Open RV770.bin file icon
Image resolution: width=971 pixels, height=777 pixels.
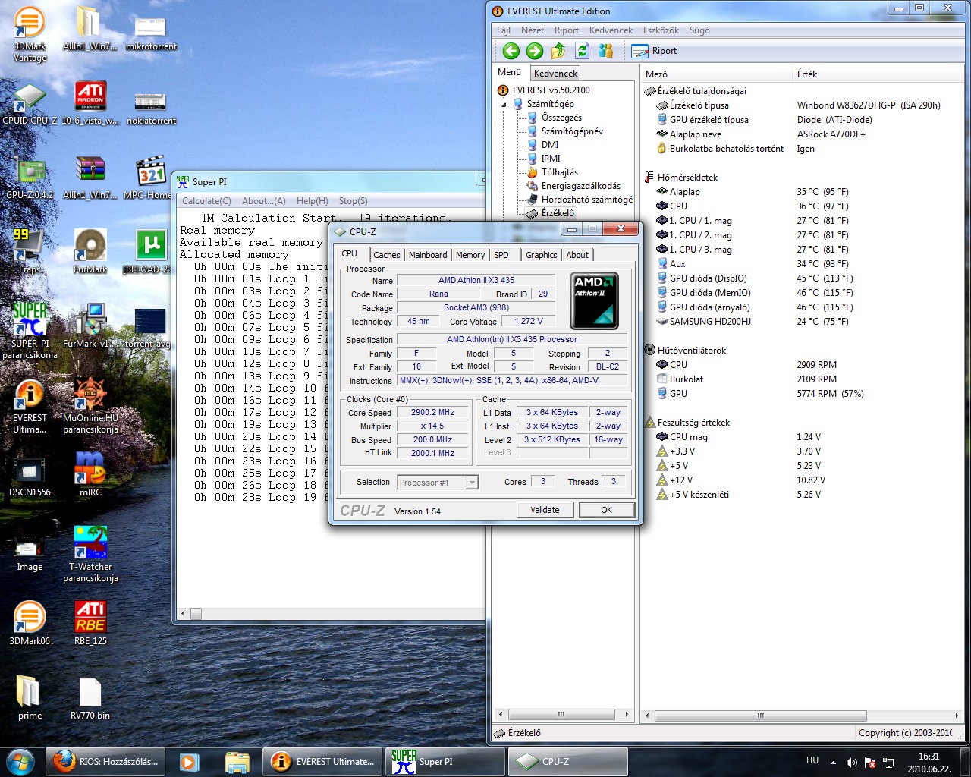90,698
